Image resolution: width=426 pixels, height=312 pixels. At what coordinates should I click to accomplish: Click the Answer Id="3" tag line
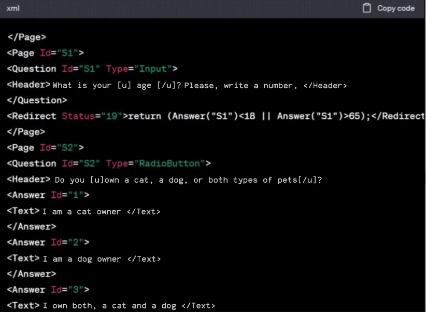(48, 290)
